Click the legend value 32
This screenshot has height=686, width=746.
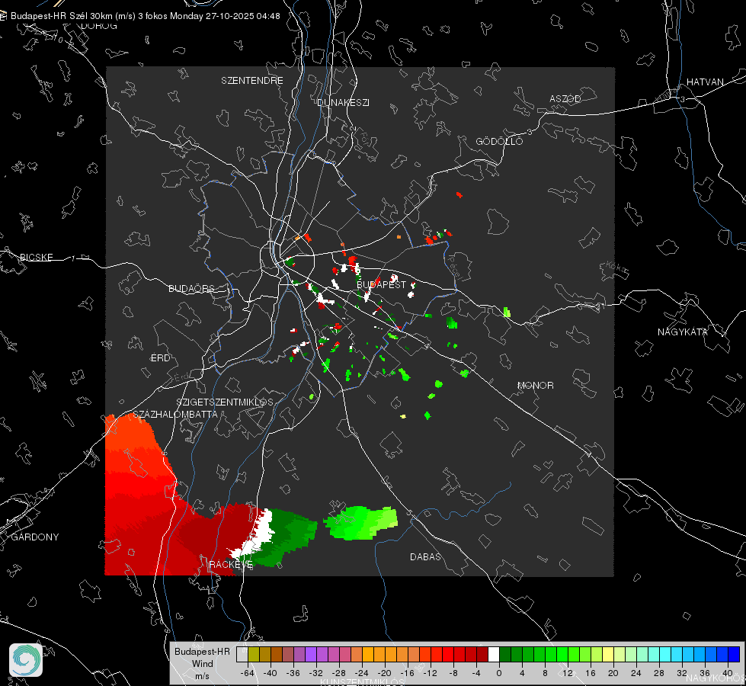[682, 673]
